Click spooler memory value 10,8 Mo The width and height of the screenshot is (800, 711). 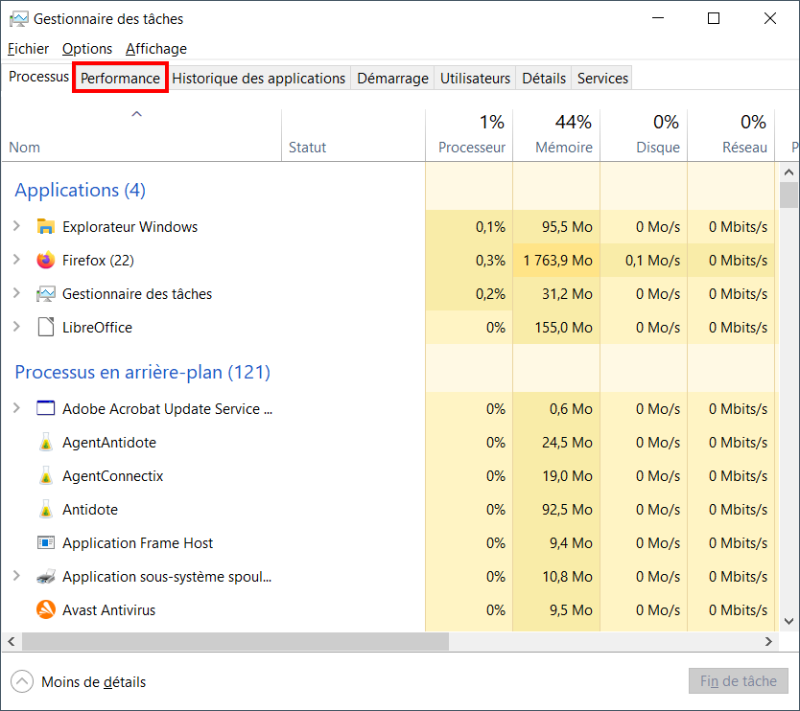coord(567,577)
